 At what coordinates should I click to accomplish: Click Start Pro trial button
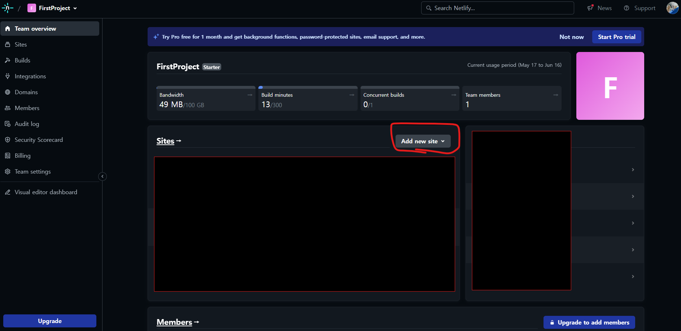pos(616,37)
